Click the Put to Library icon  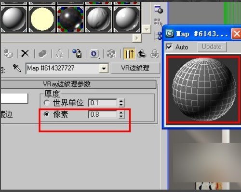pyautogui.click(x=77, y=53)
